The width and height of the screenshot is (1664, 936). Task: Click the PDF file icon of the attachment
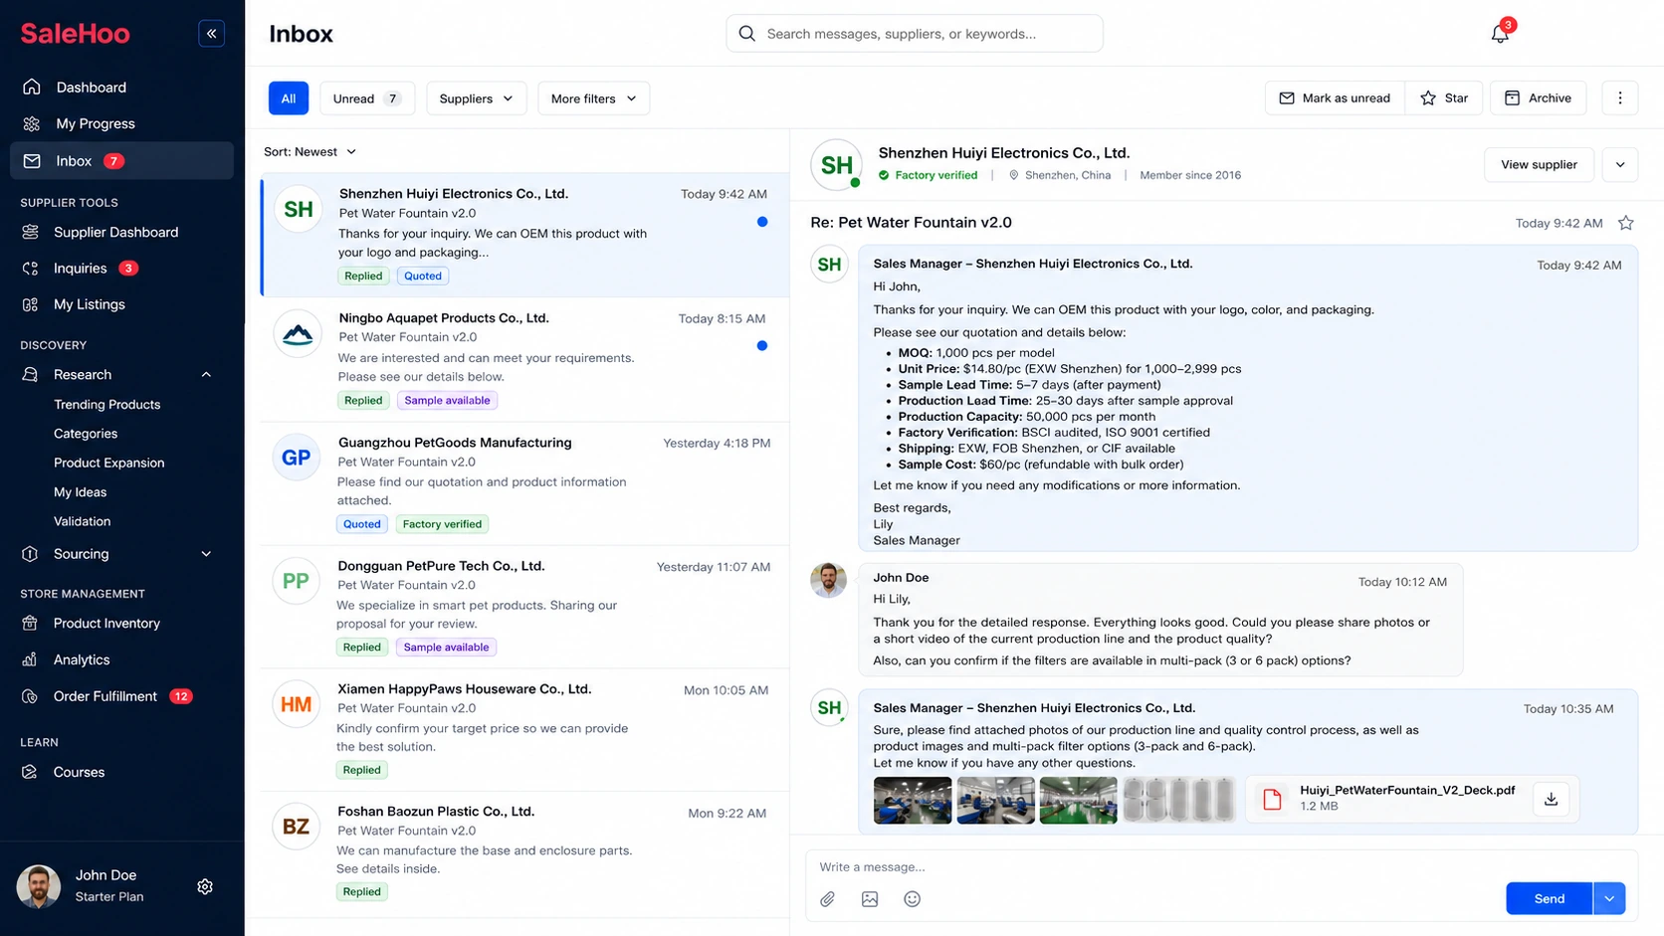1272,799
